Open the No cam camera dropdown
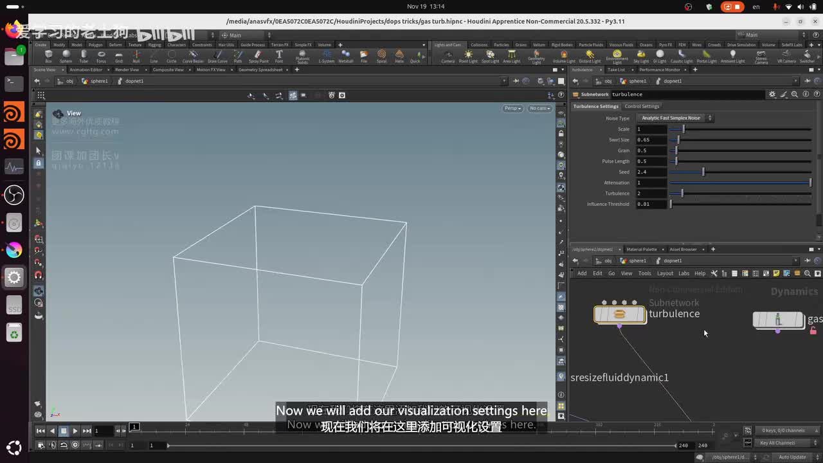 (x=539, y=108)
